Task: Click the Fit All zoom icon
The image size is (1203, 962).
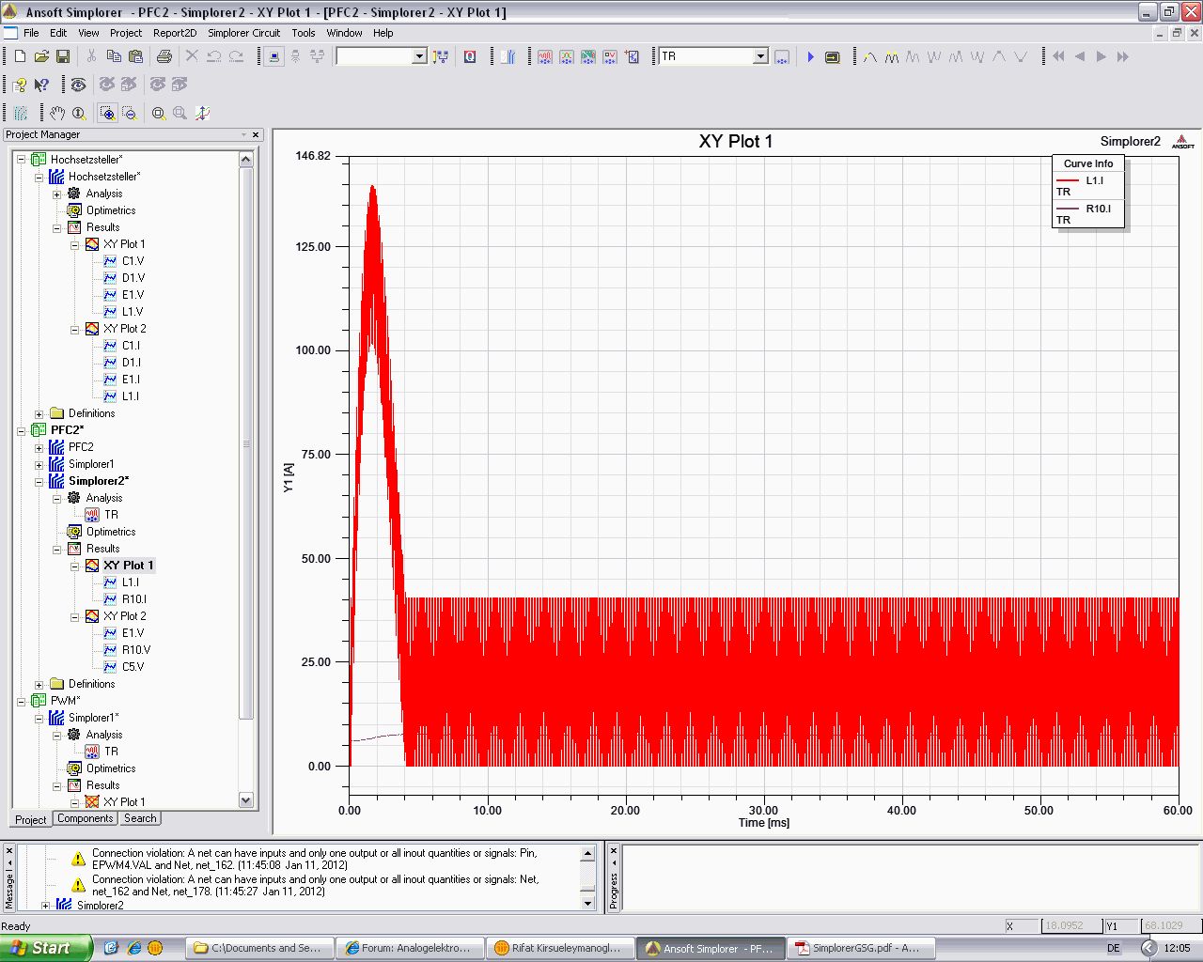Action: (159, 113)
